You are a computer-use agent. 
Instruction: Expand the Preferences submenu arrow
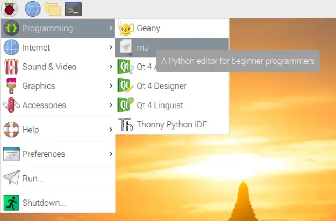[x=111, y=154]
